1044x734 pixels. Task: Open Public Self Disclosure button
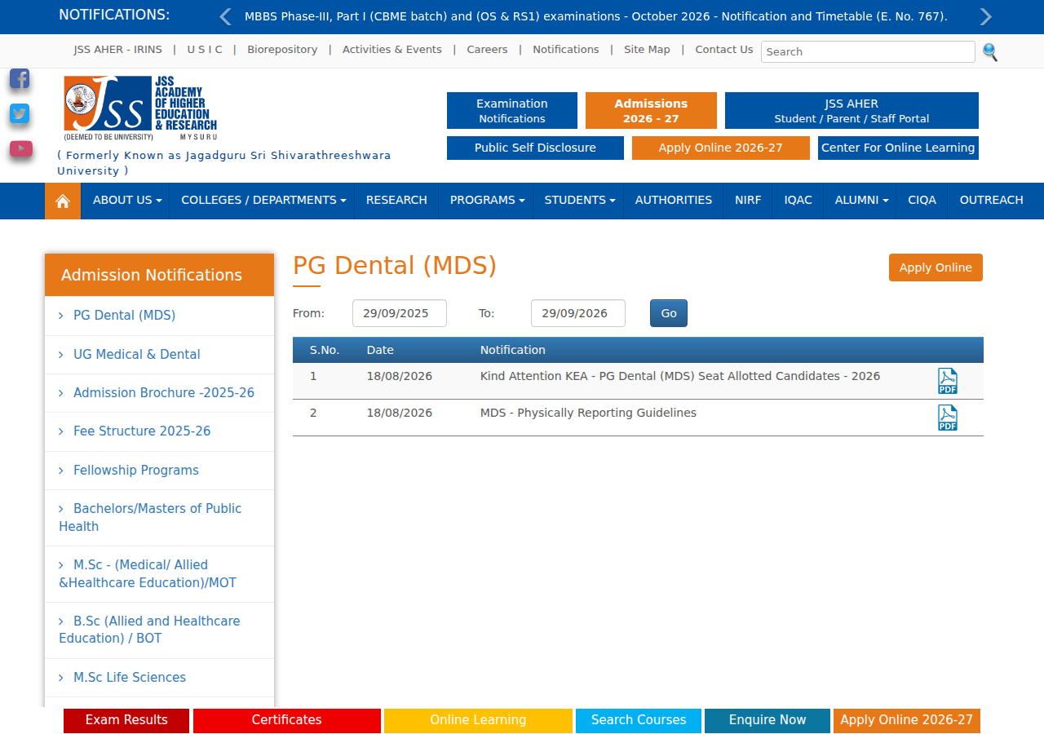point(535,148)
